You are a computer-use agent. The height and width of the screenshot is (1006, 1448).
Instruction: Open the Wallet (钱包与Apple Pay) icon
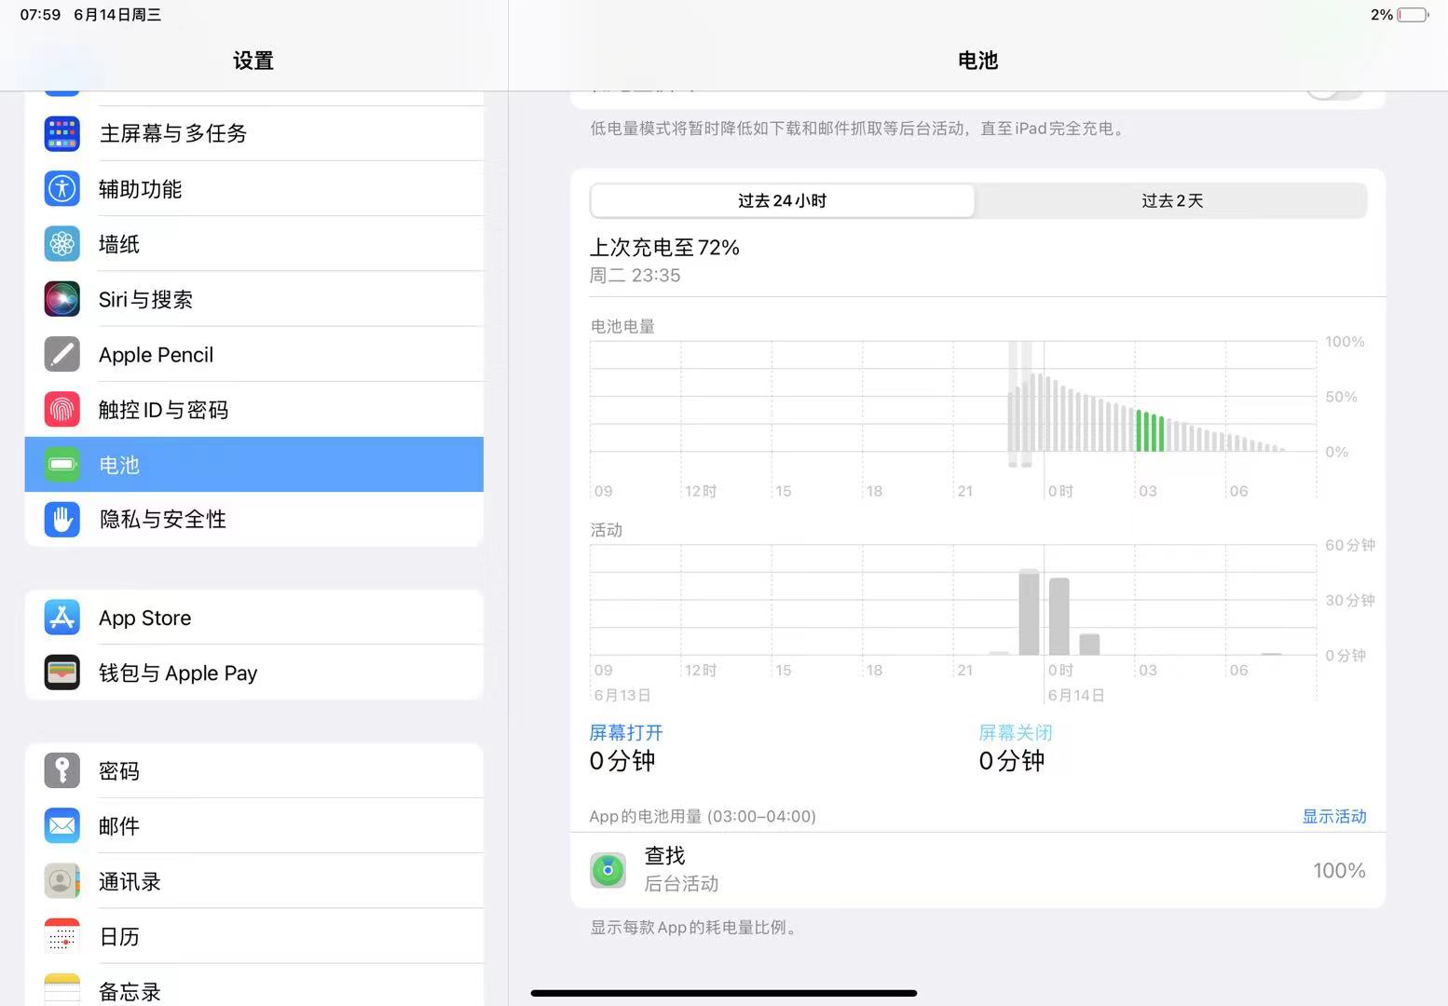(62, 673)
